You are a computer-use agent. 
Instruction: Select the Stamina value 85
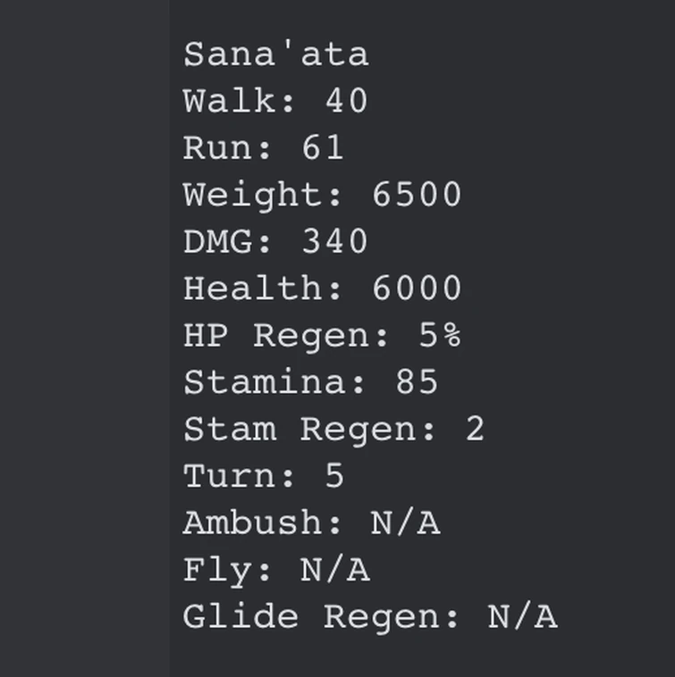(x=417, y=382)
